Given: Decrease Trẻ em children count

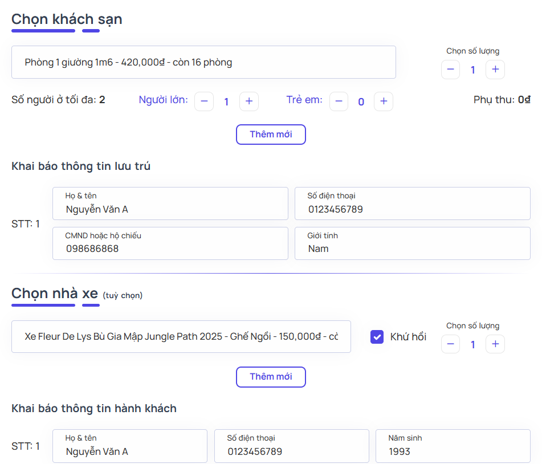Looking at the screenshot, I should pyautogui.click(x=339, y=101).
